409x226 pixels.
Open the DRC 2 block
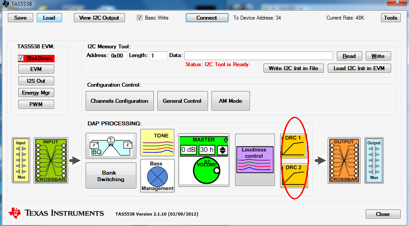coord(294,175)
